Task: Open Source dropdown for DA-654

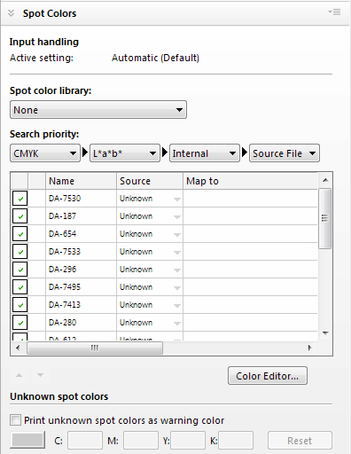Action: [x=177, y=235]
